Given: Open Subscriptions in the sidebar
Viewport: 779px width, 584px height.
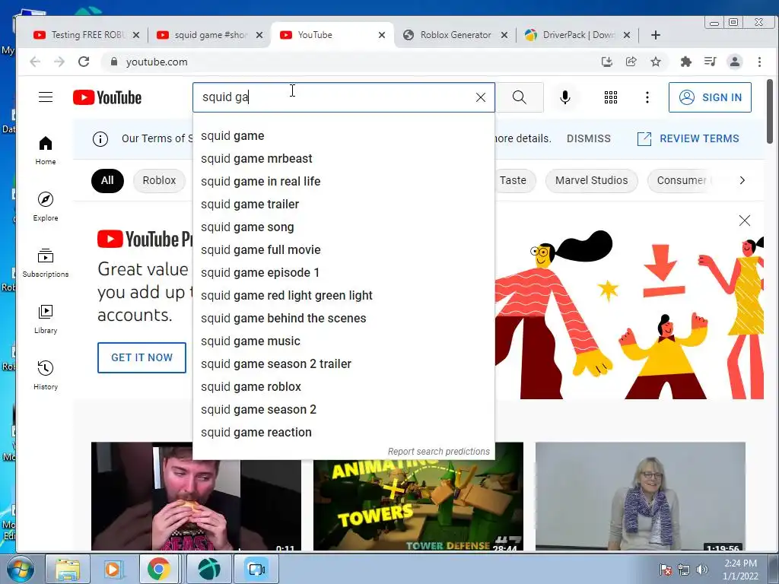Looking at the screenshot, I should (46, 262).
